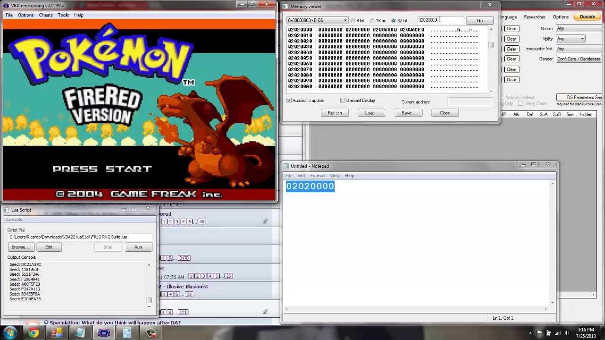Click the Lua Script window title icon
The width and height of the screenshot is (605, 340).
point(7,210)
